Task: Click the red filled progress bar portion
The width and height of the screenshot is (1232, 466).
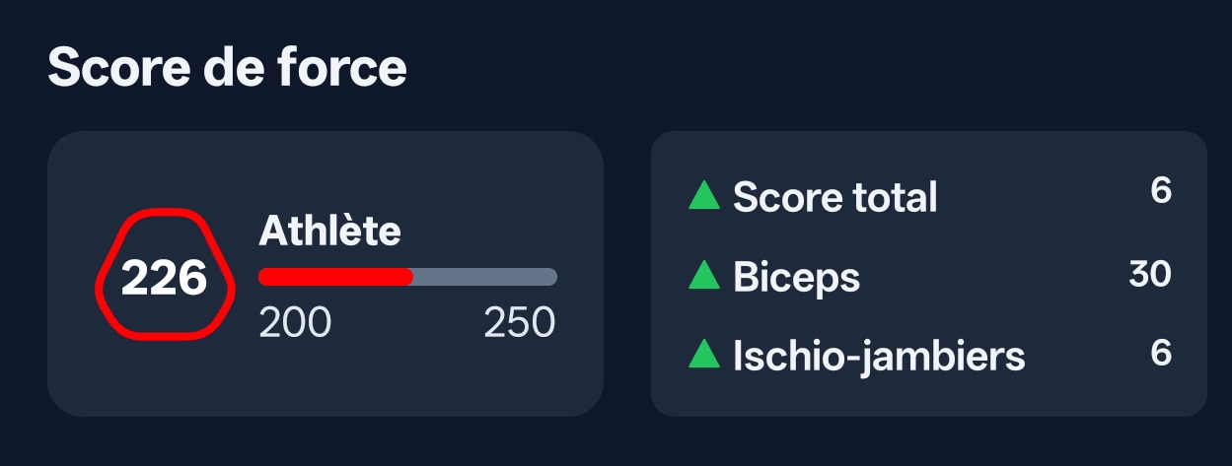Action: click(335, 277)
